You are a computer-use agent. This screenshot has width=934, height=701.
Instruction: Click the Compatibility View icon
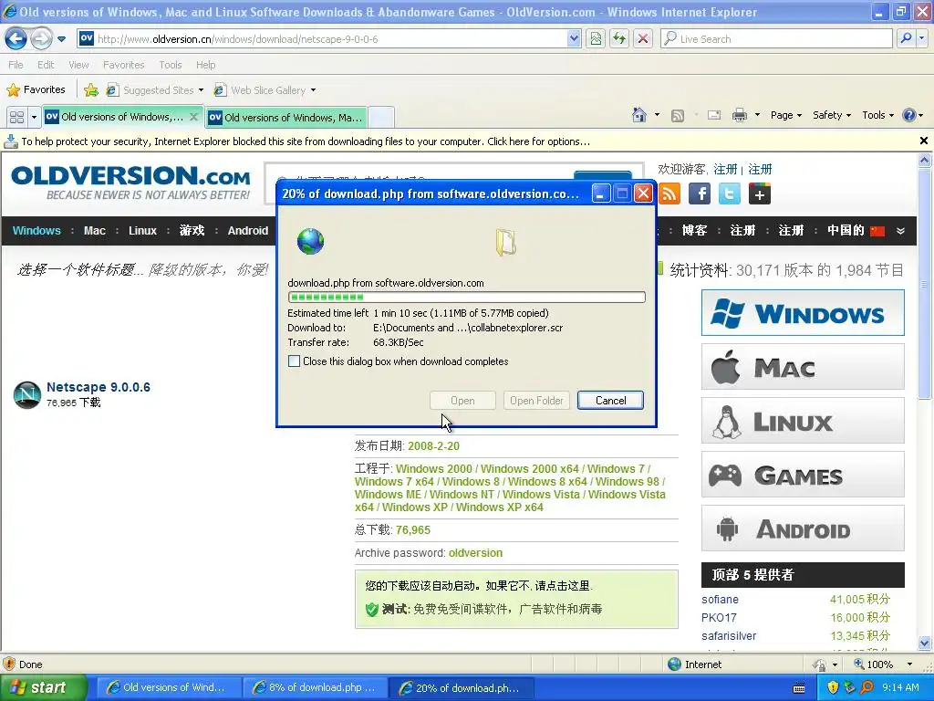tap(596, 38)
